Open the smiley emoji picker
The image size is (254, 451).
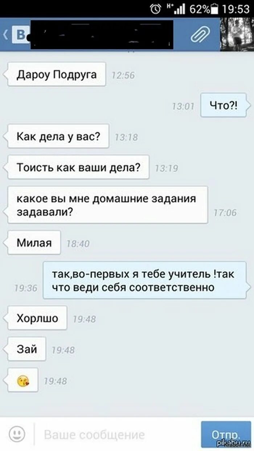17,434
